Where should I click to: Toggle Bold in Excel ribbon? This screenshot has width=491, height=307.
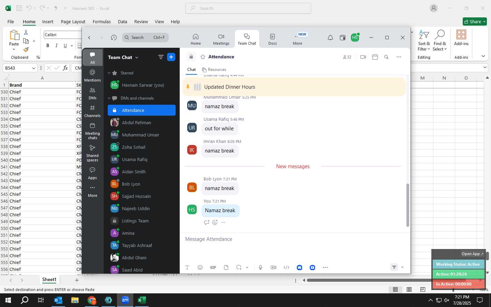tap(48, 45)
